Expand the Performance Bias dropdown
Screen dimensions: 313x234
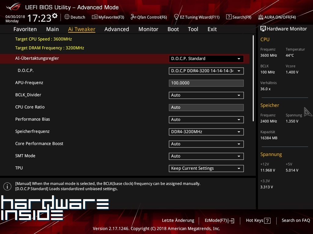pyautogui.click(x=206, y=119)
